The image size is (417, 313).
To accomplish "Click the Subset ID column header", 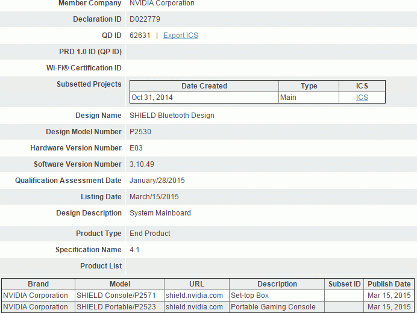I will [344, 284].
